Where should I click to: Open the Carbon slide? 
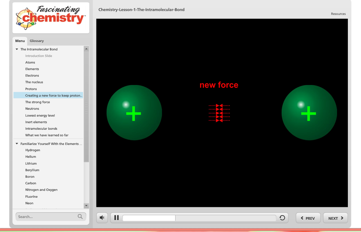coord(31,183)
